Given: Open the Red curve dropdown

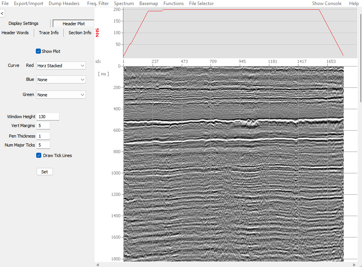Looking at the screenshot, I should [61, 66].
